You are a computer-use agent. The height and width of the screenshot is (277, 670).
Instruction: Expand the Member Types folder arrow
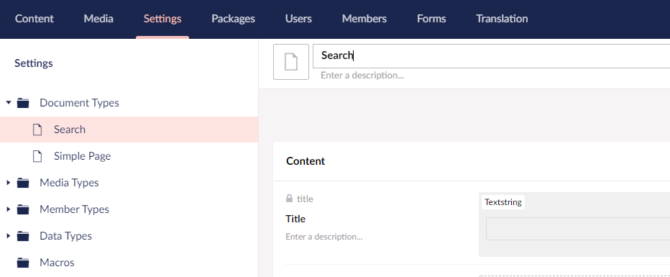coord(8,209)
